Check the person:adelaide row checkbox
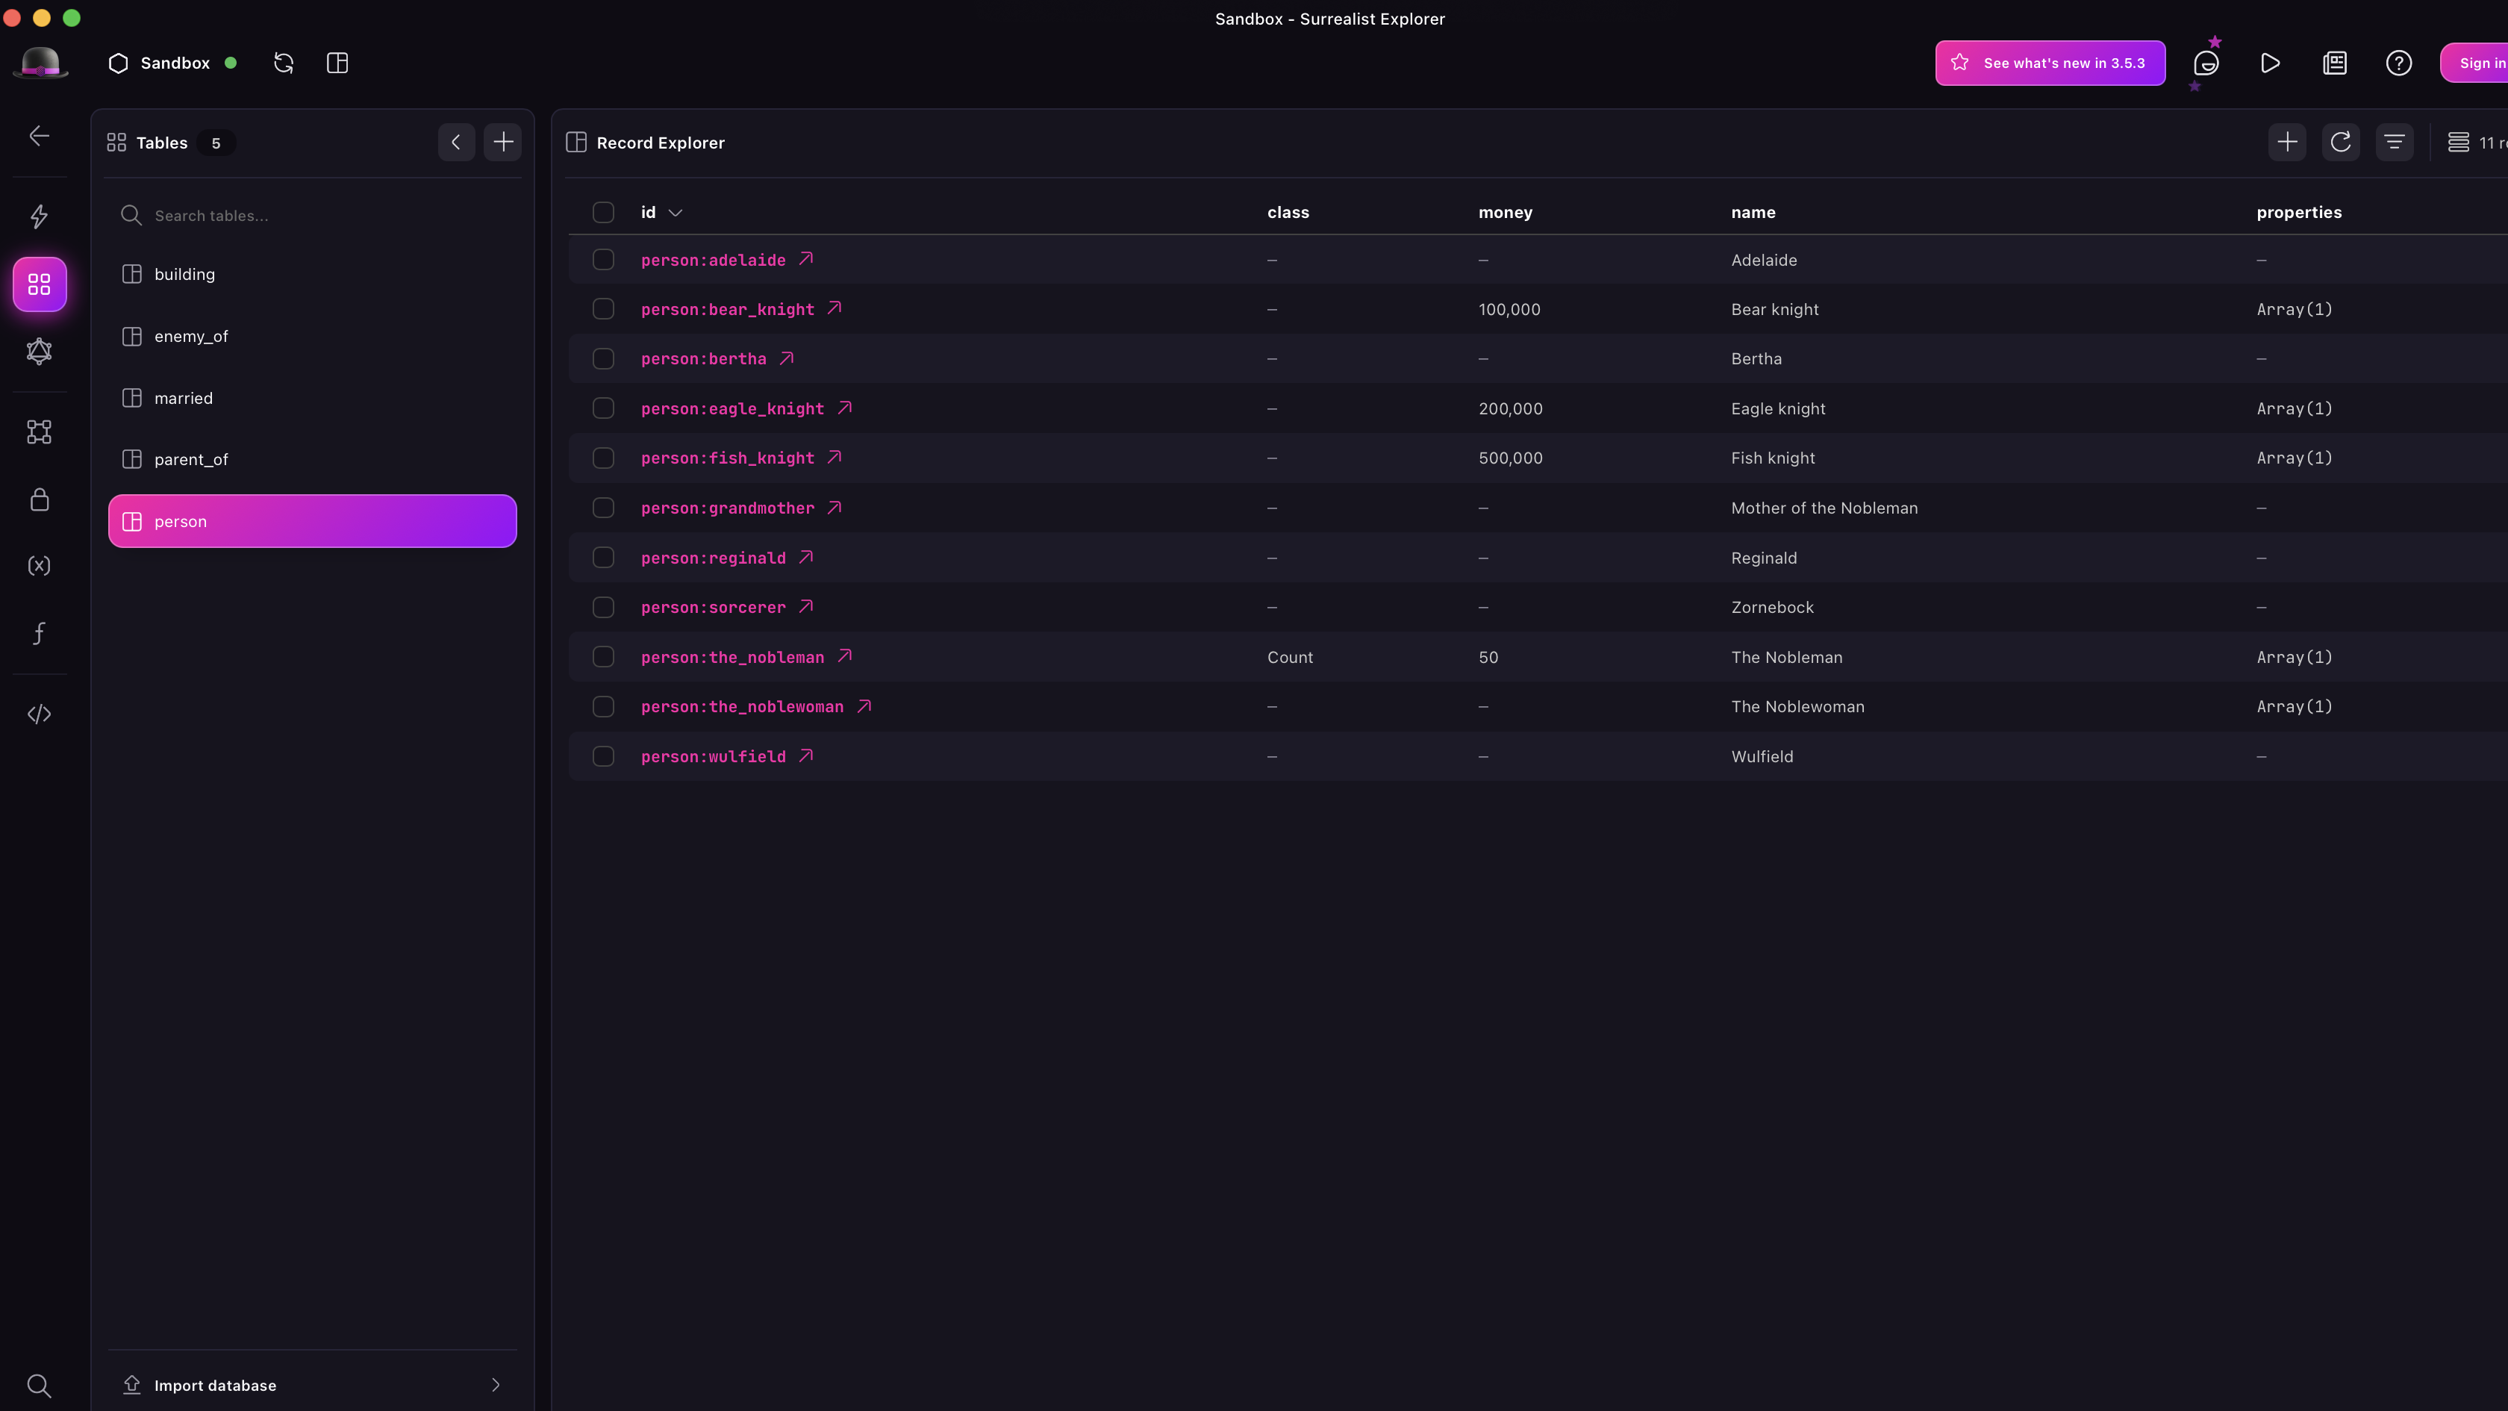This screenshot has height=1411, width=2508. [602, 260]
